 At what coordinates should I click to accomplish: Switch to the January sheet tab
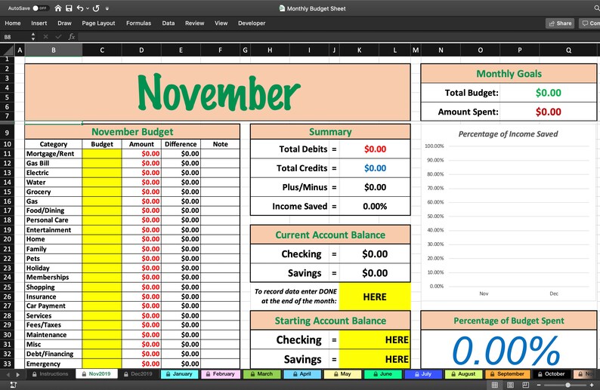179,374
